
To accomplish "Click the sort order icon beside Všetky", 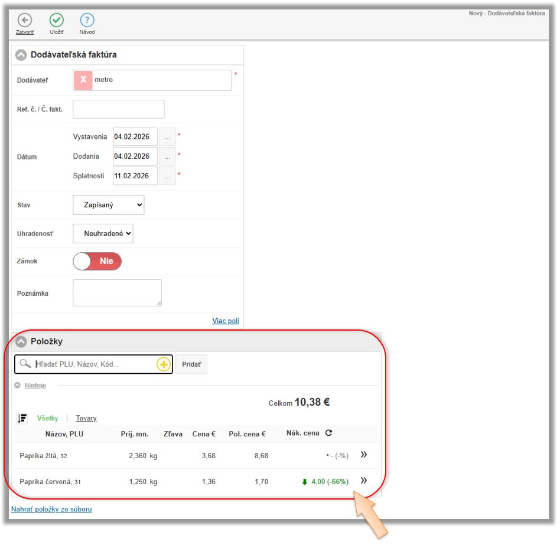I will [x=22, y=418].
